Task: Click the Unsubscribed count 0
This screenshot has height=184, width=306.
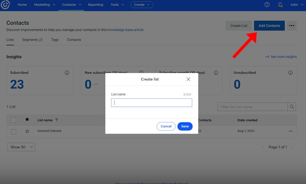Action: 237,84
